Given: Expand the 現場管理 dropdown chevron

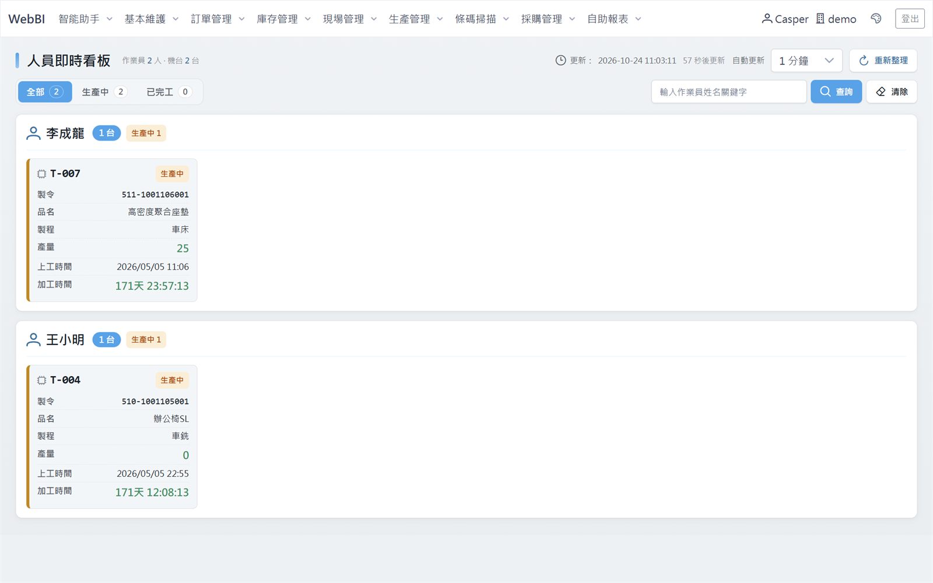Looking at the screenshot, I should tap(374, 19).
